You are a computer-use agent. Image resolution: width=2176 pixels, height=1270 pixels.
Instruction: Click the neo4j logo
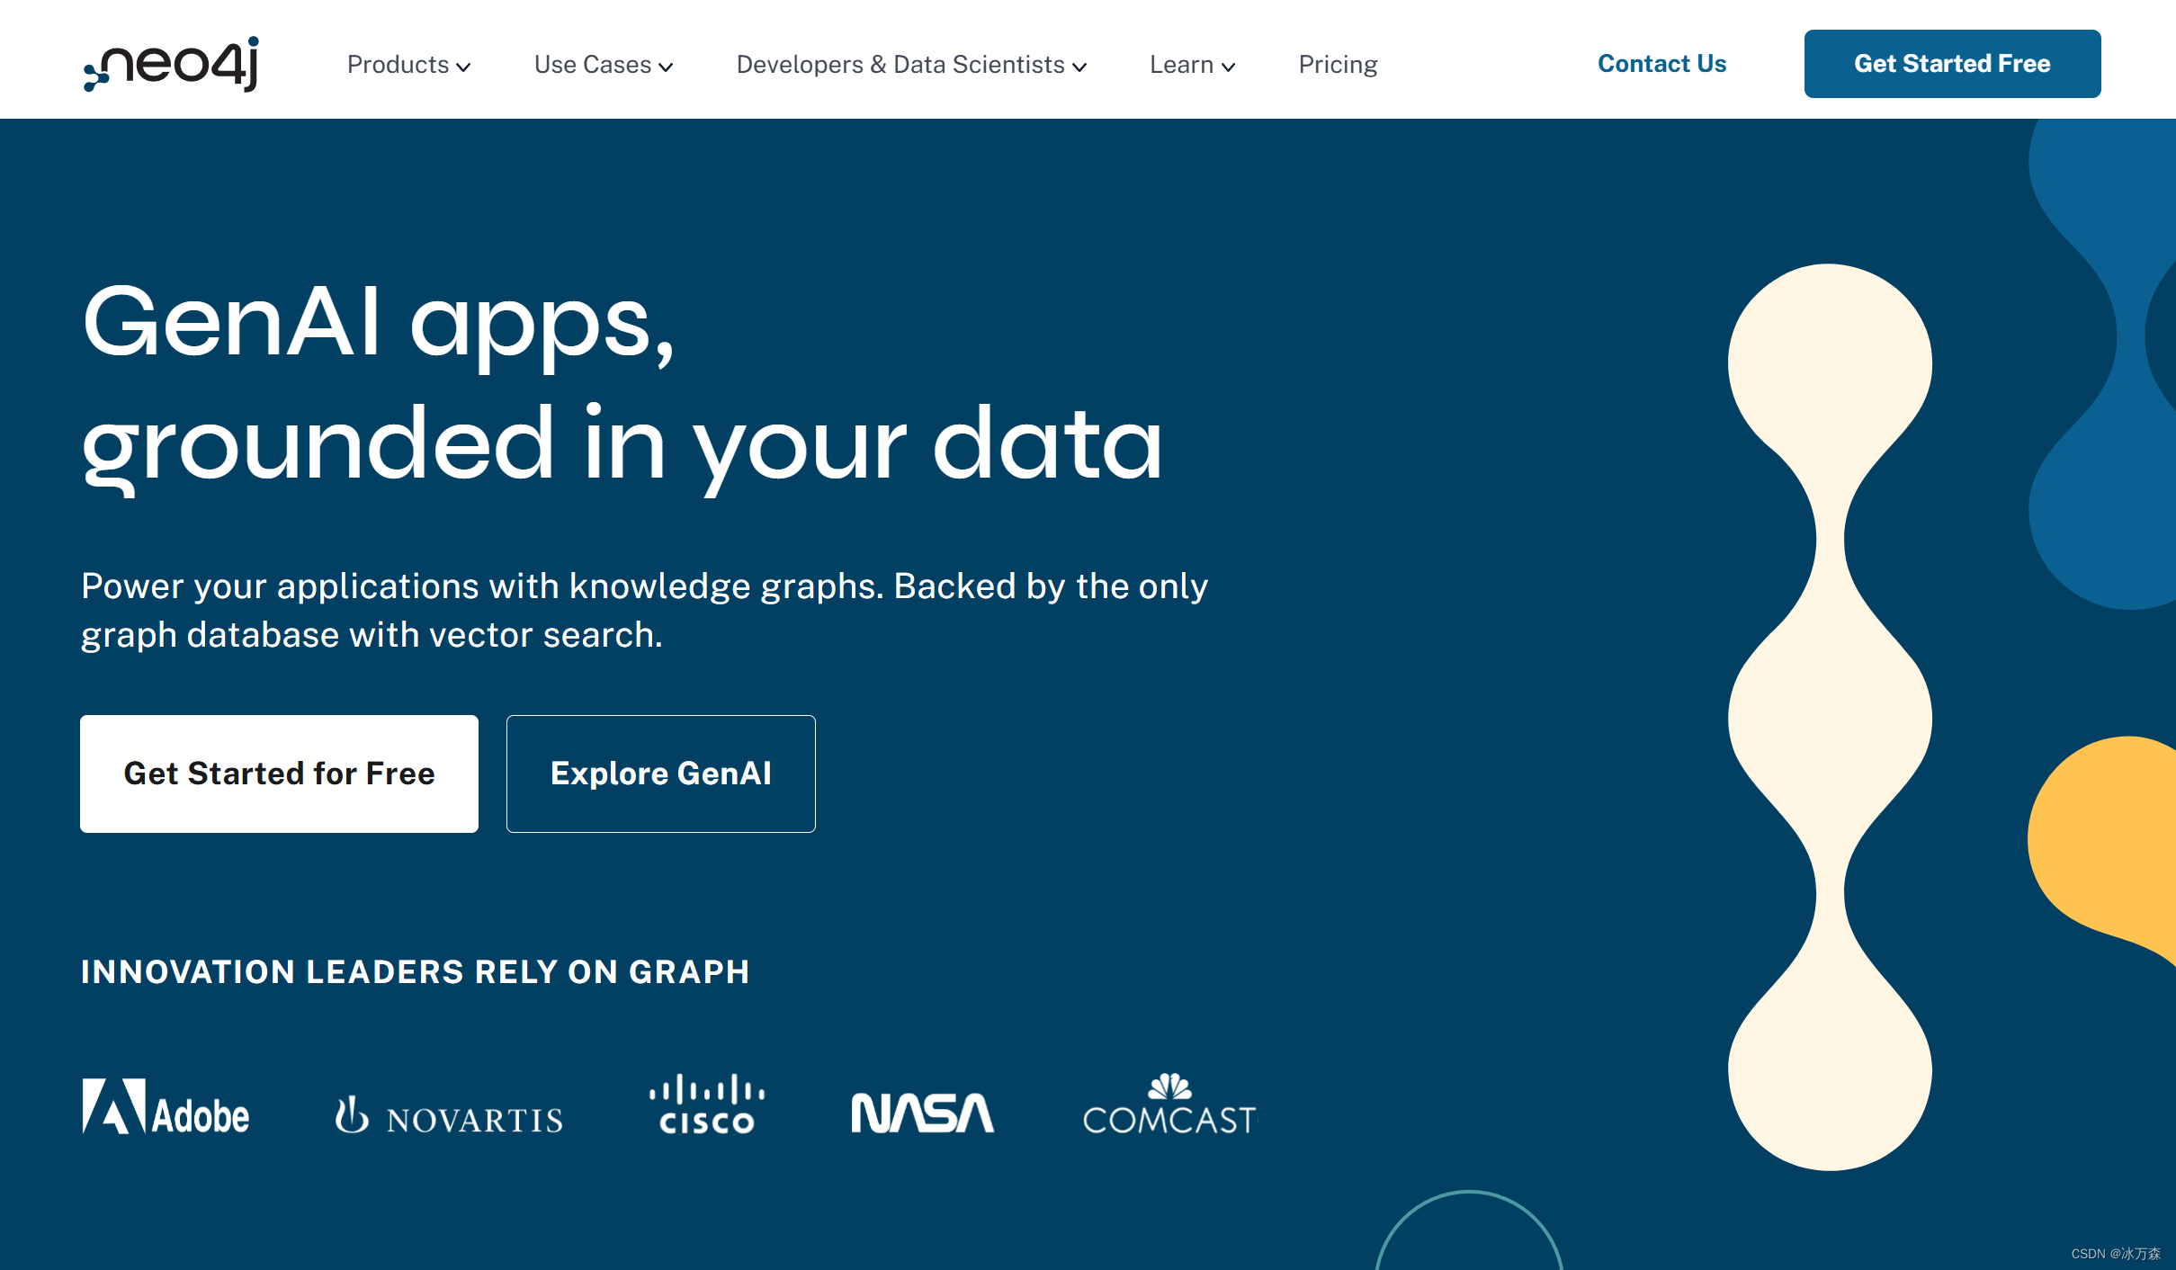point(172,64)
